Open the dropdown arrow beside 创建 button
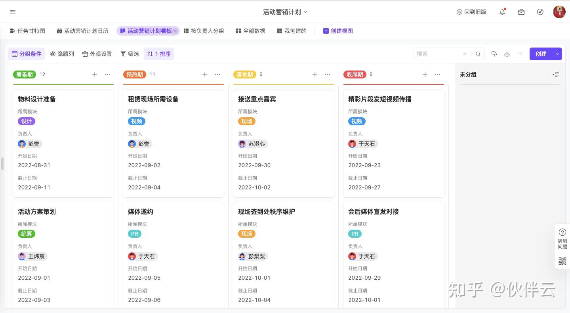 click(x=557, y=54)
